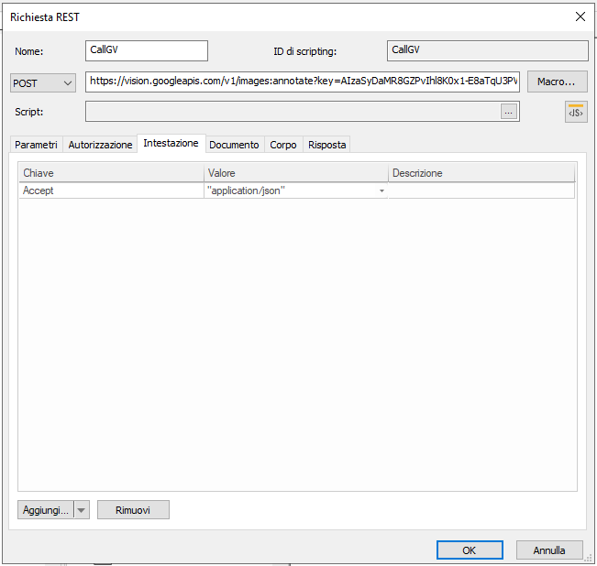Click the Macro... button
597x566 pixels.
(557, 82)
